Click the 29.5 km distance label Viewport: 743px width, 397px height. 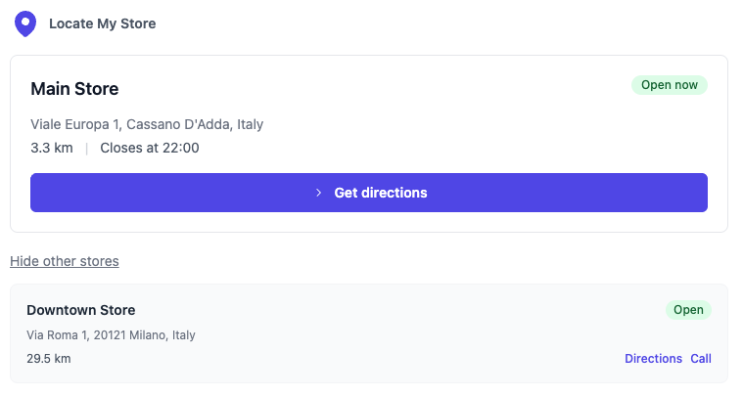click(x=49, y=359)
